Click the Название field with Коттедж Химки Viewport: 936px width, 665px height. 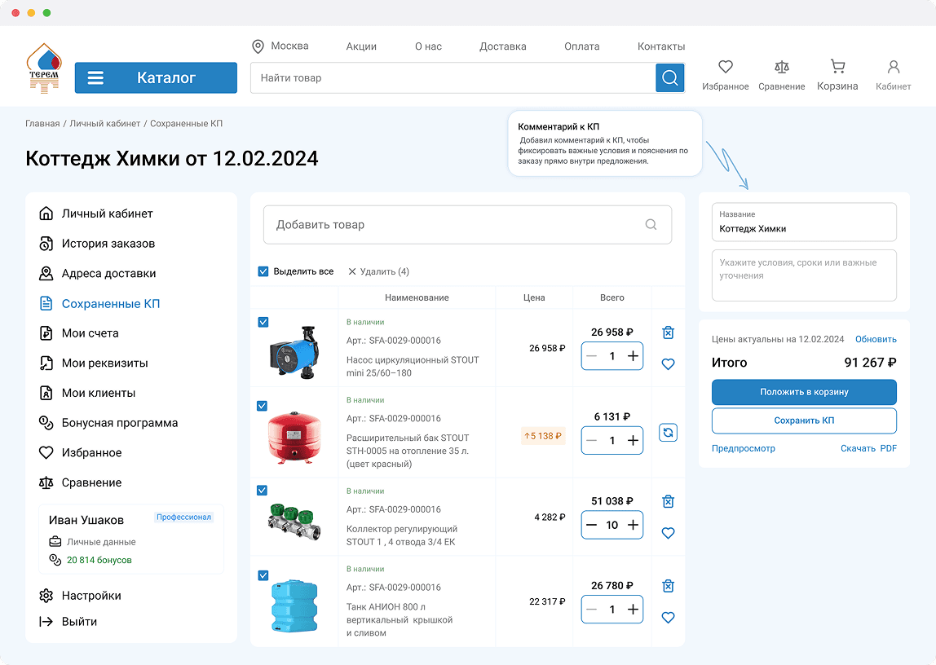pos(804,222)
